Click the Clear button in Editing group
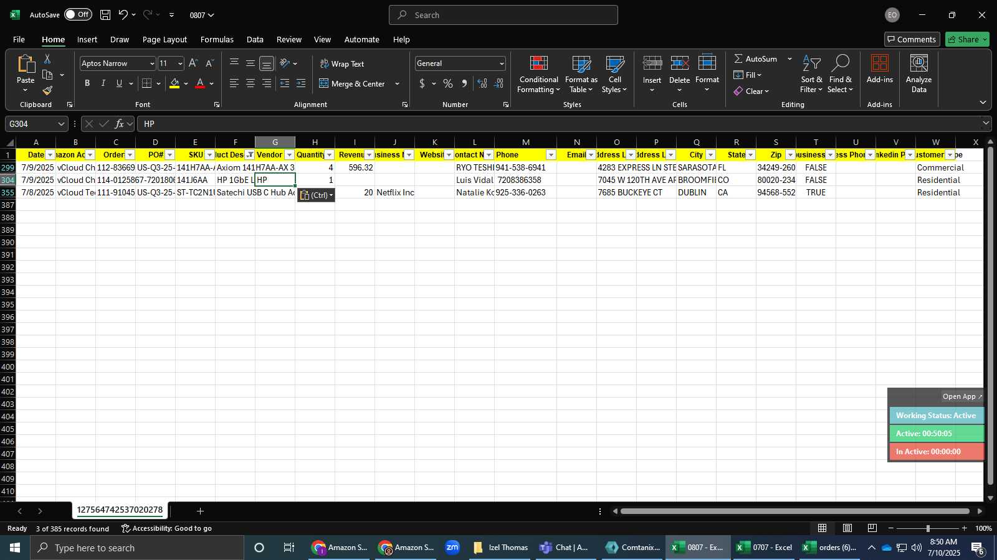Screen dimensions: 997x560 (x=751, y=91)
